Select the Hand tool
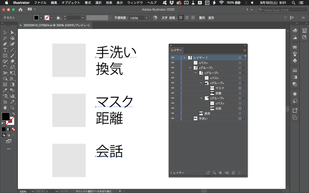The height and width of the screenshot is (193, 309). click(x=5, y=108)
